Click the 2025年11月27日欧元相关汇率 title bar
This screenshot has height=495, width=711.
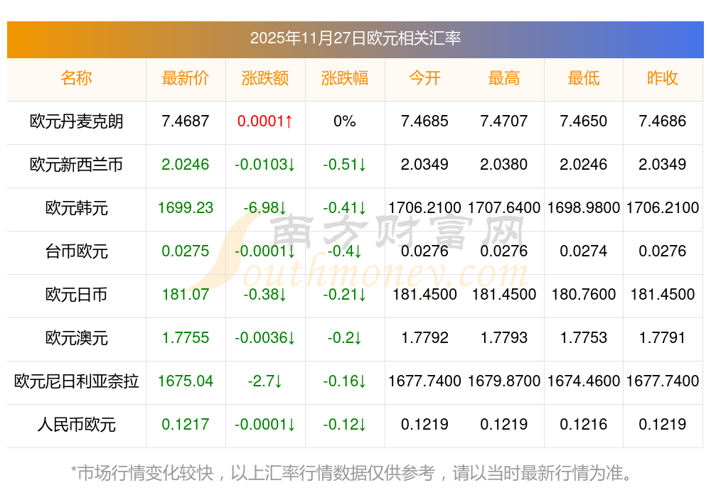coord(355,38)
